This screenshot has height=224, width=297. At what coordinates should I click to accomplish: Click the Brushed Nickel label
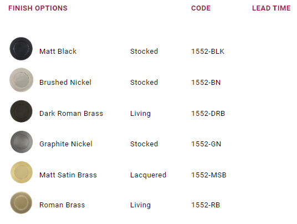(65, 83)
